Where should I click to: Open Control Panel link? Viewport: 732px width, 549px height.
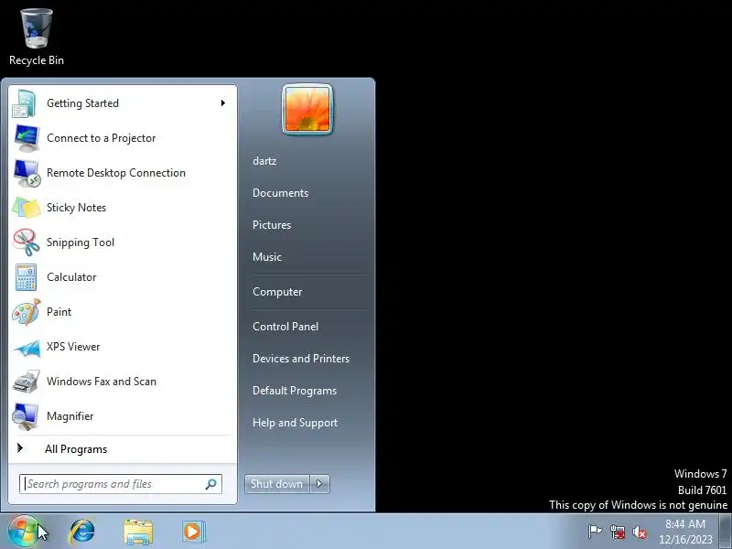click(285, 327)
